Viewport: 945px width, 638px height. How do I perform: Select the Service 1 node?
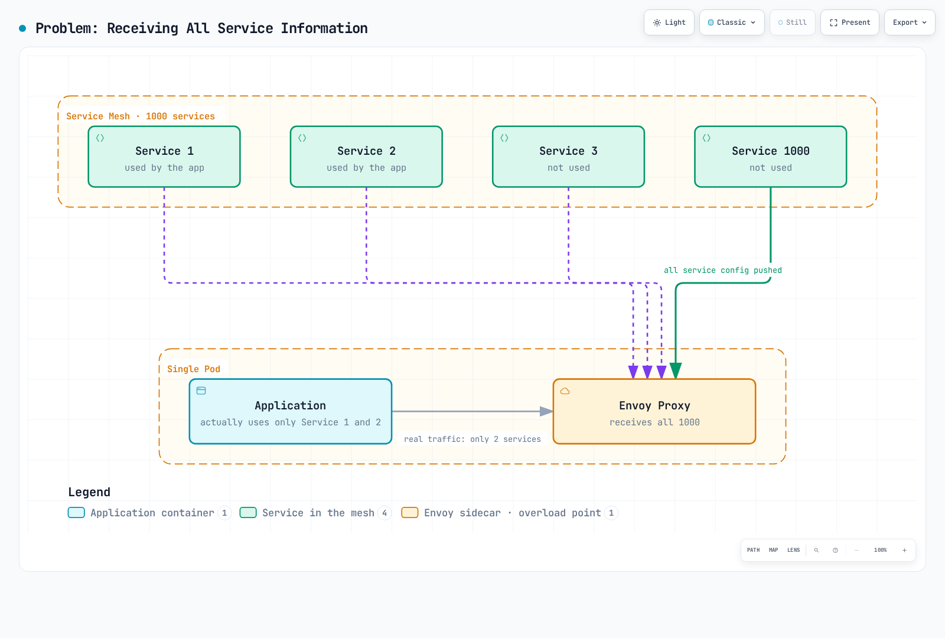click(x=164, y=157)
